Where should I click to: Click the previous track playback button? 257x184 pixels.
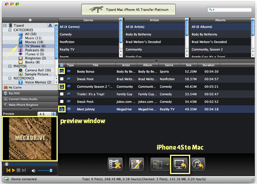click(8, 171)
